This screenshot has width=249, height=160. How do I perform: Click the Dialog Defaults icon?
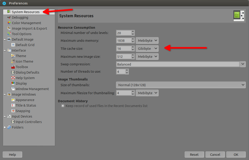13,72
